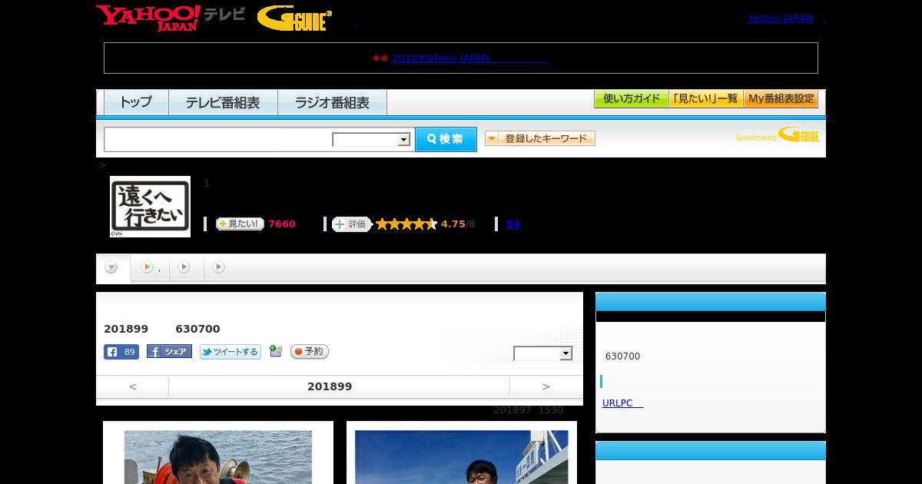Open the dropdown right of 予約 button
922x484 pixels.
pyautogui.click(x=542, y=353)
